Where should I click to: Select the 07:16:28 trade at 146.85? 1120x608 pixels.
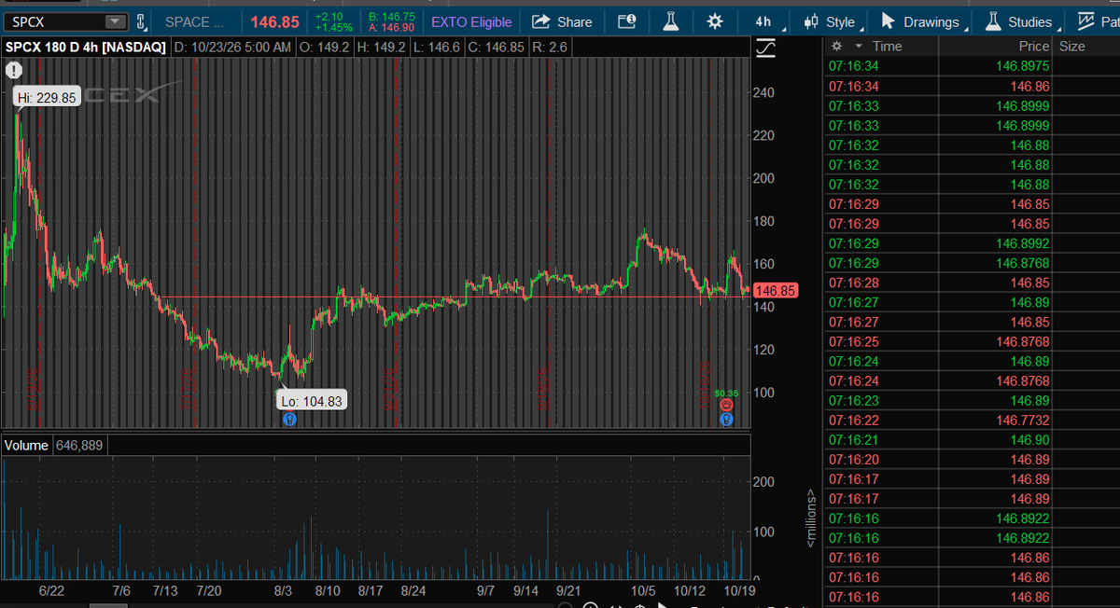click(972, 283)
